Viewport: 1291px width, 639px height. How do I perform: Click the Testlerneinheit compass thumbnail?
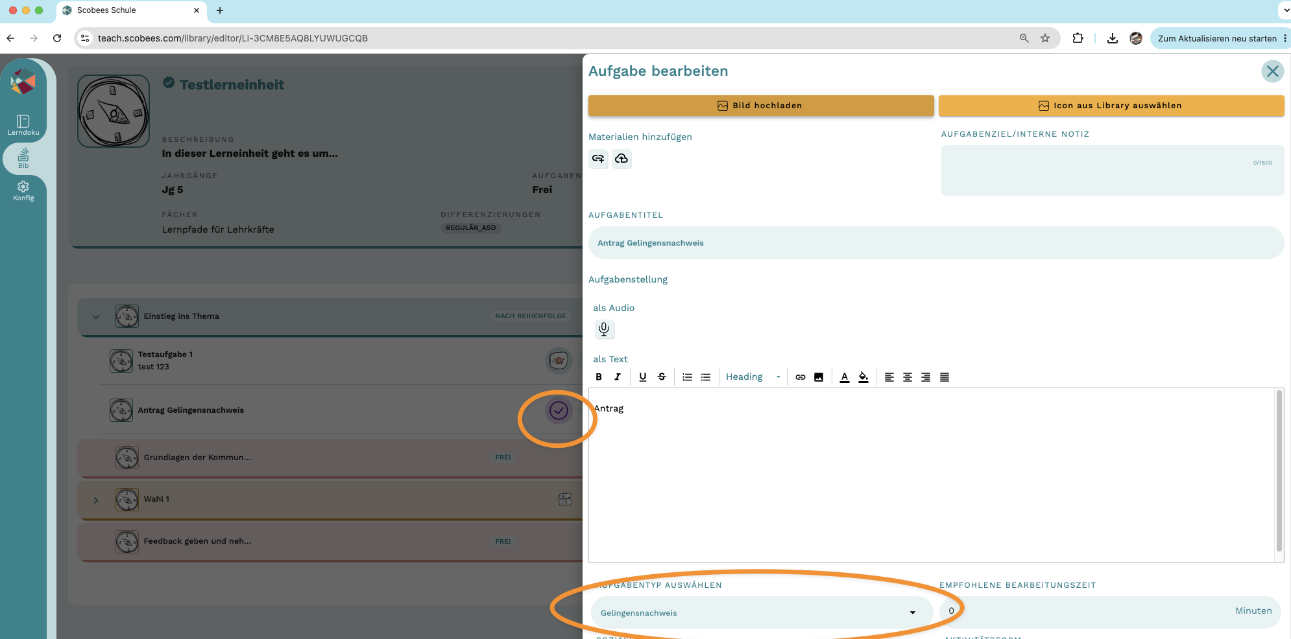tap(114, 111)
